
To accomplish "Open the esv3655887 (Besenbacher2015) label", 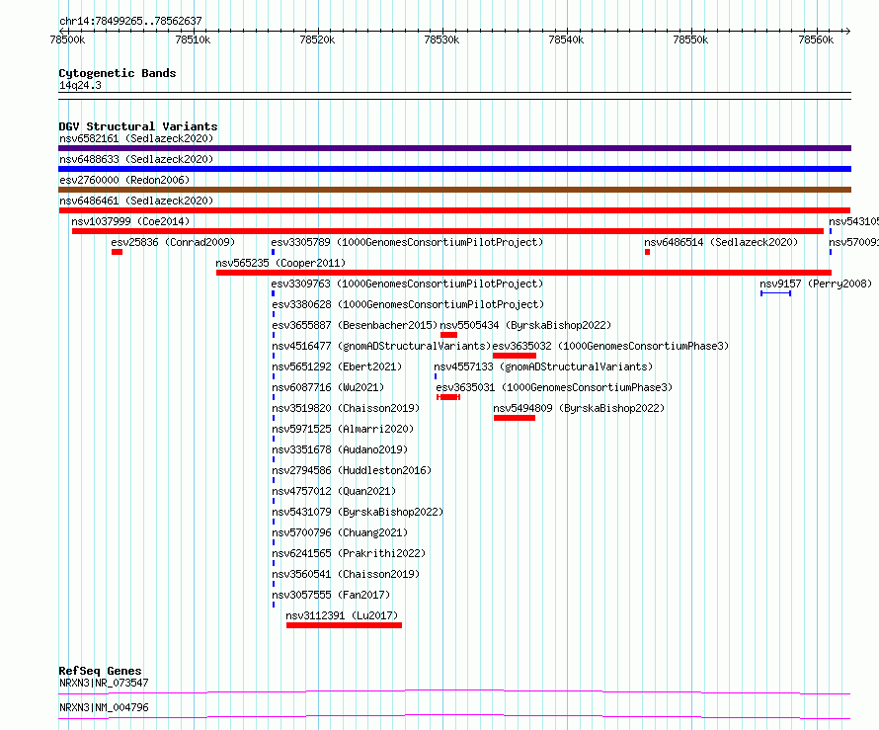I will pyautogui.click(x=355, y=325).
